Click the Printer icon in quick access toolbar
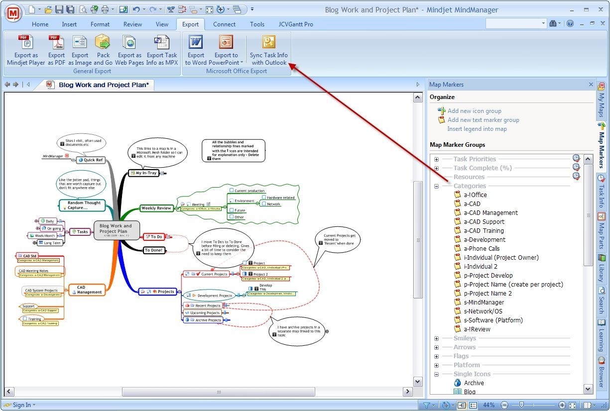This screenshot has height=411, width=610. pyautogui.click(x=105, y=9)
